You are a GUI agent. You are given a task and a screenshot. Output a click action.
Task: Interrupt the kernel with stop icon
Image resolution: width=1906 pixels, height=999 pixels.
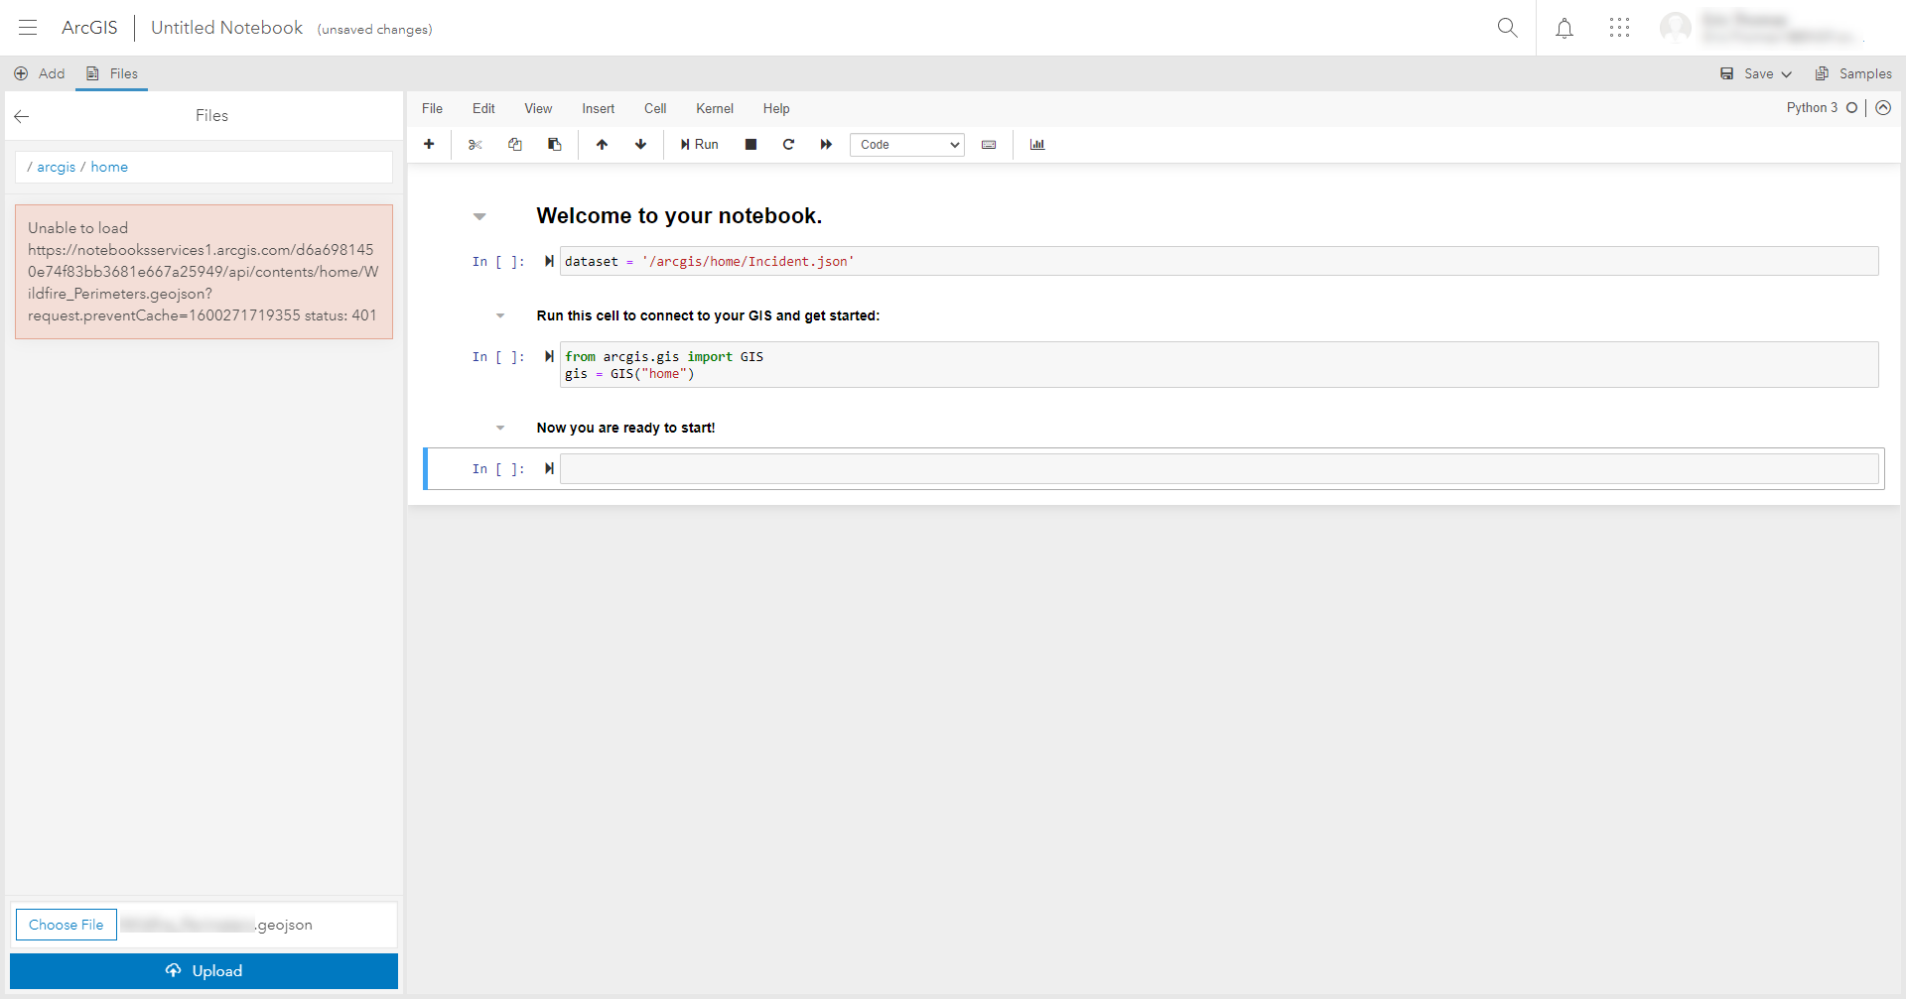coord(751,145)
